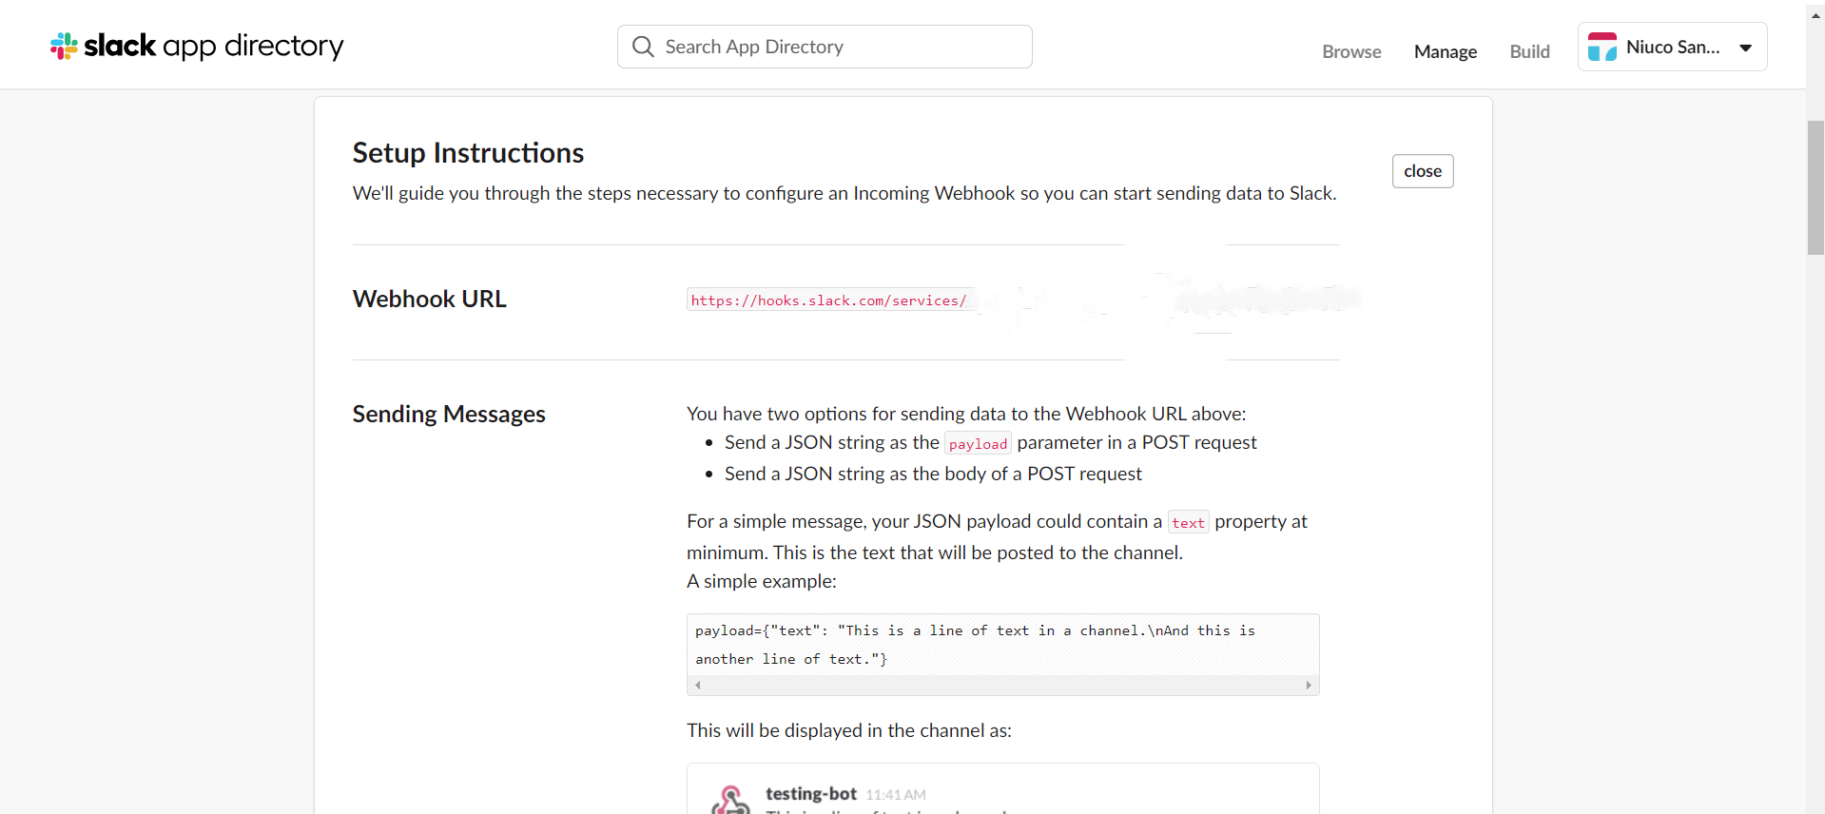Click the testing-bot webhook avatar icon

[730, 801]
